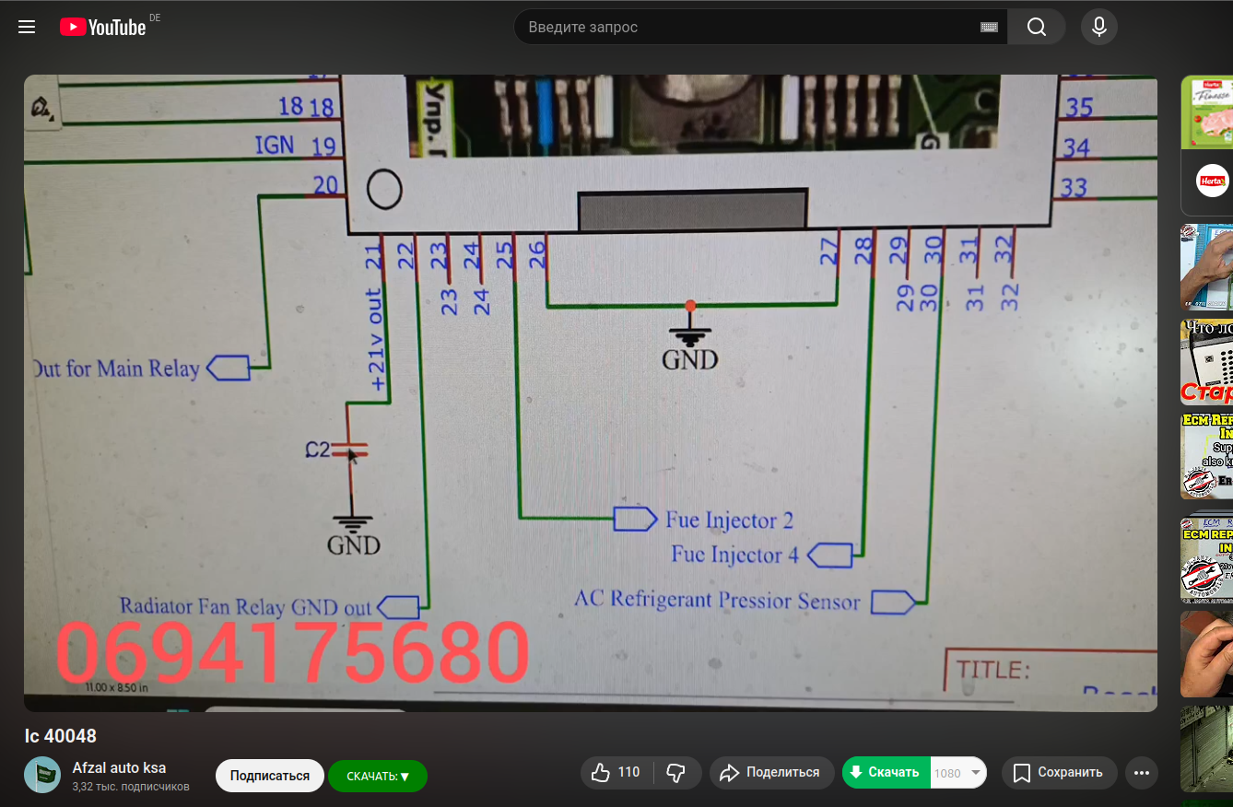Open the three-dot more actions menu
The height and width of the screenshot is (807, 1233).
1143,773
